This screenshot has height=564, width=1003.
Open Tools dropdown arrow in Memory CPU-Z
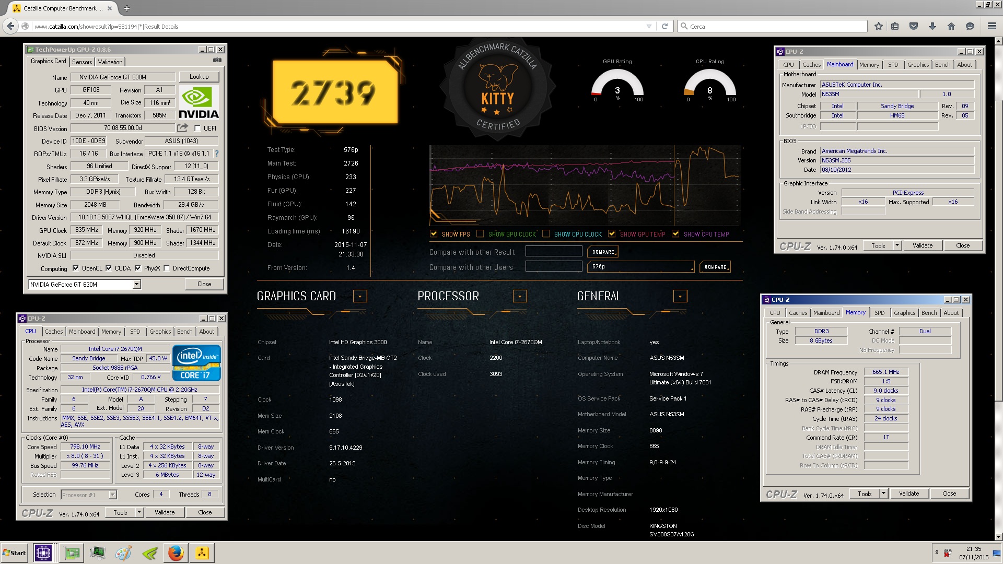[883, 494]
